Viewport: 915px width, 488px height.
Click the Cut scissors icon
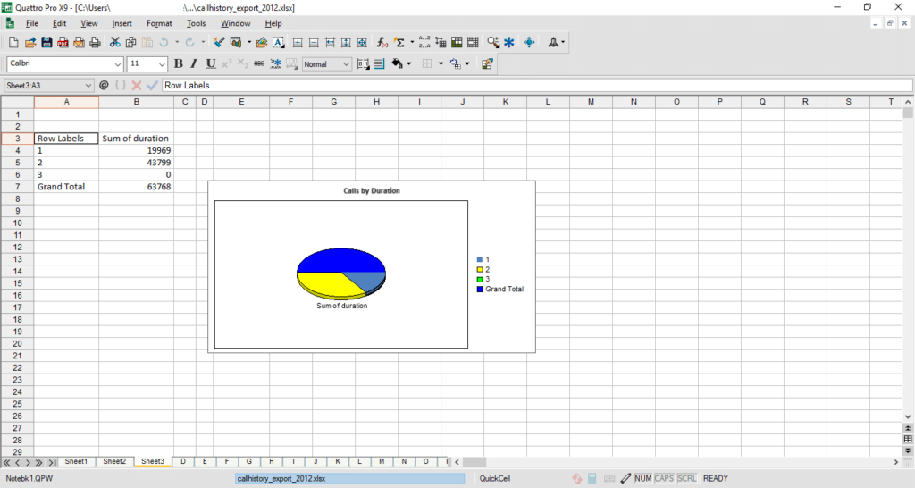coord(115,42)
